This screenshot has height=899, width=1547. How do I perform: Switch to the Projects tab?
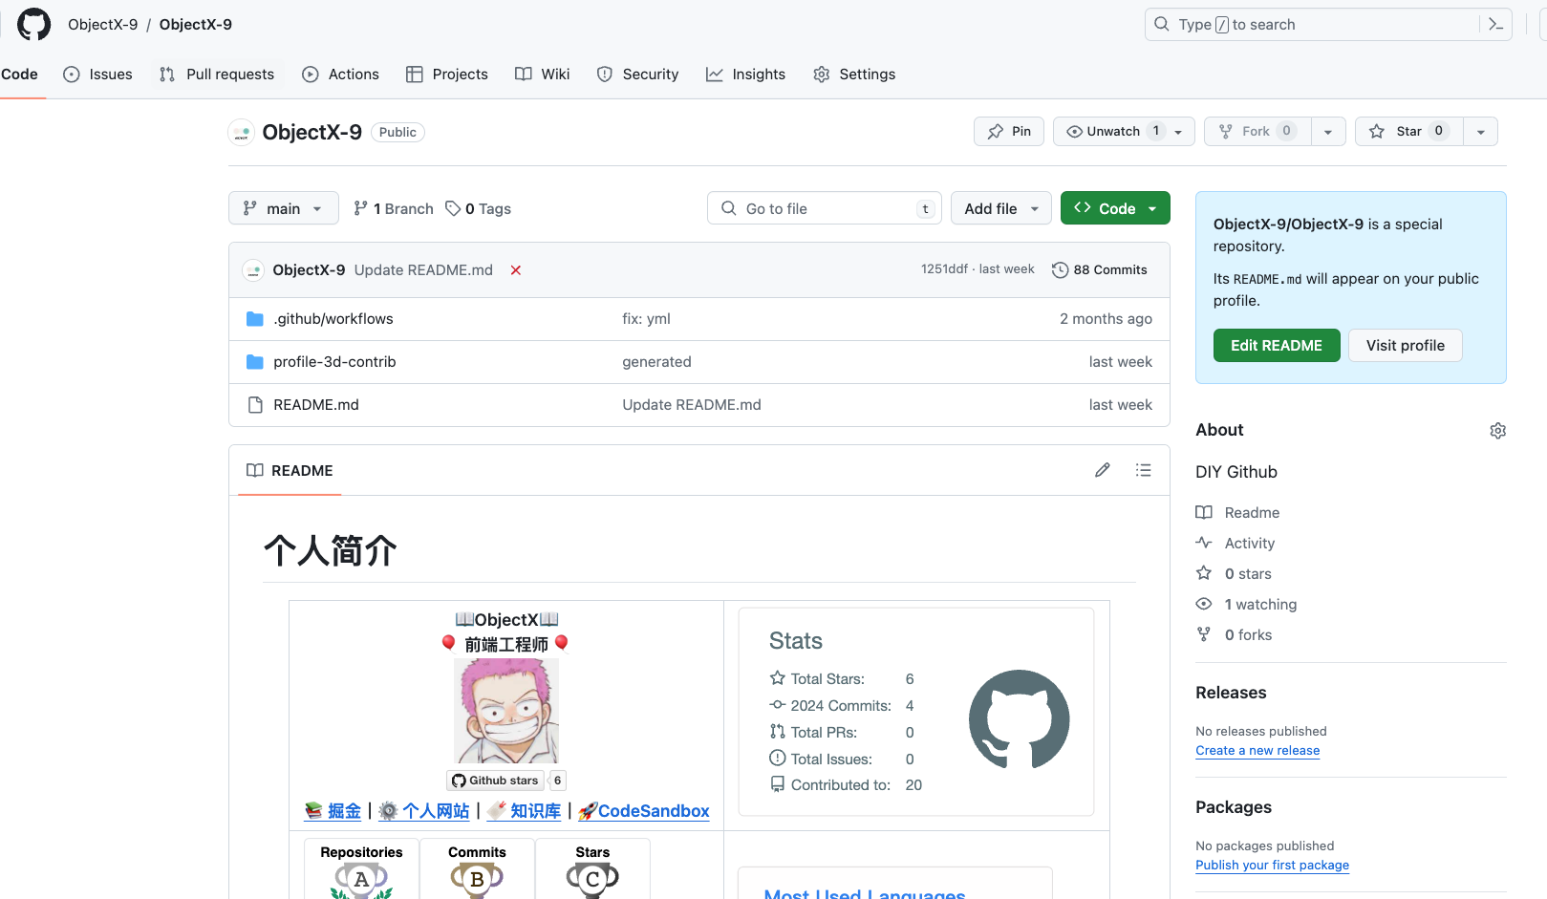(447, 75)
